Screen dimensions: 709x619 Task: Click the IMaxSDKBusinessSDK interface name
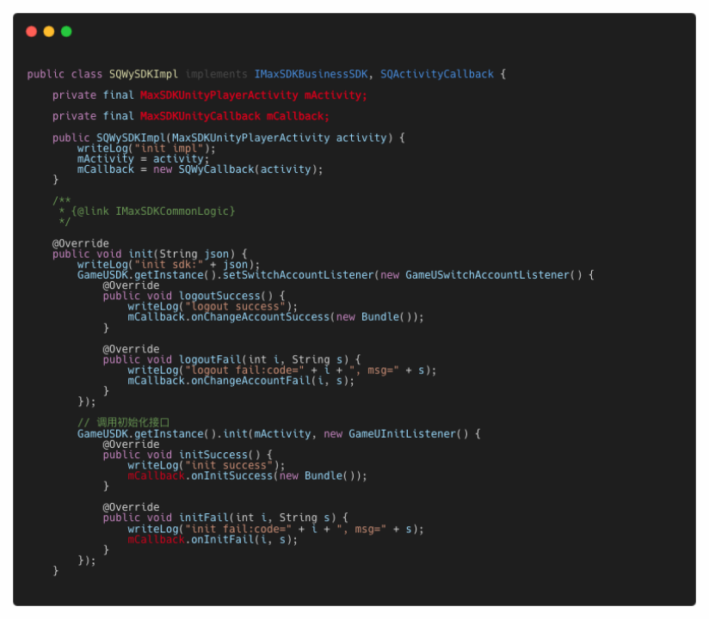click(x=311, y=74)
